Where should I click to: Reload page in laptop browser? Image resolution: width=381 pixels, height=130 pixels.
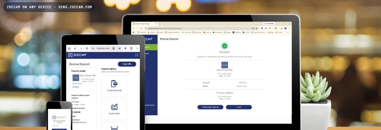coord(141,28)
